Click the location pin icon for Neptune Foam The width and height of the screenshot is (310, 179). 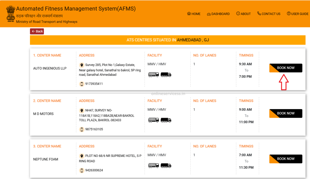(81, 156)
